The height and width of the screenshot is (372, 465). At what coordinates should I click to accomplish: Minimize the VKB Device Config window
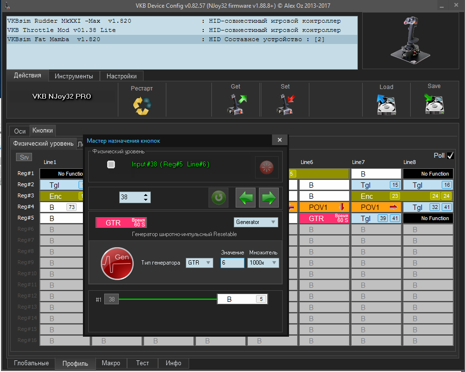(x=442, y=6)
